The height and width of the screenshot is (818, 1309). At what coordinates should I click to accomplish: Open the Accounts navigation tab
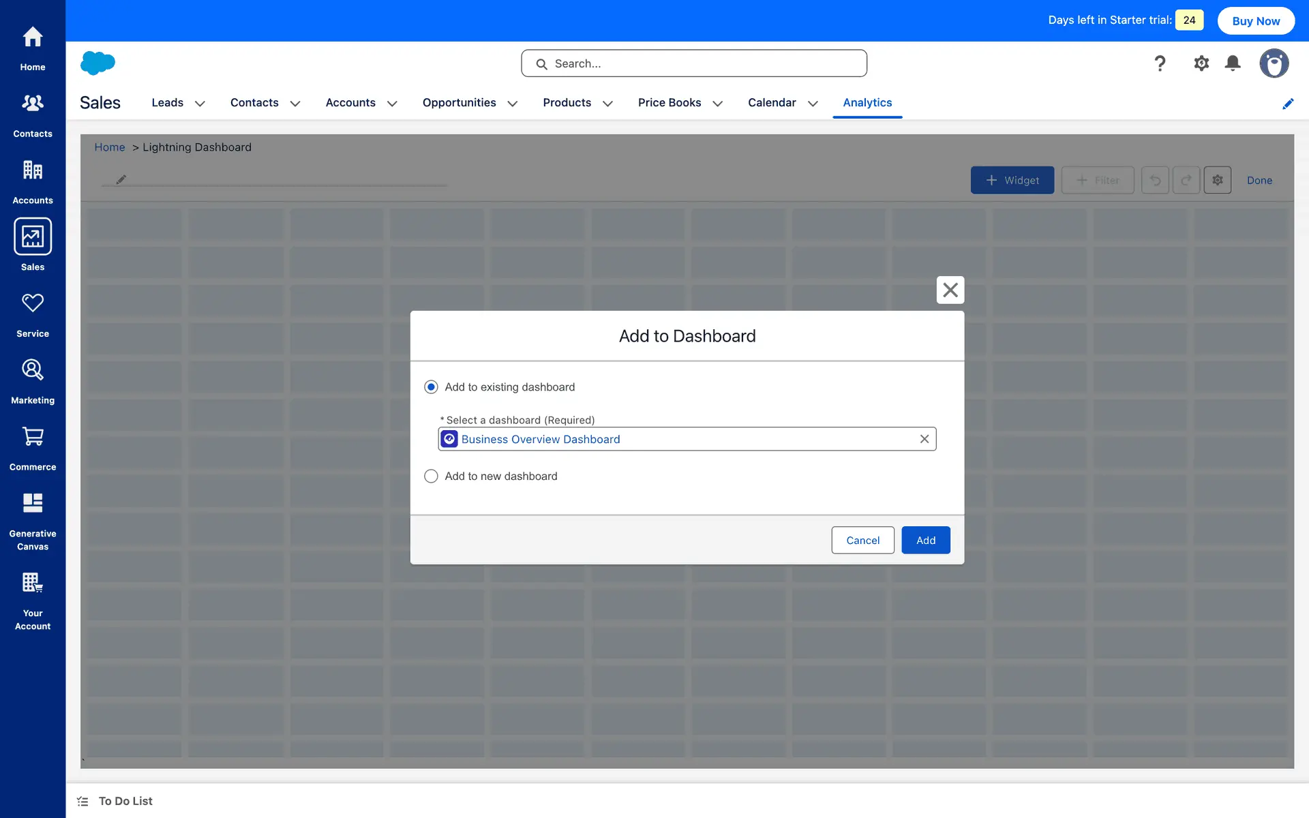(x=350, y=103)
